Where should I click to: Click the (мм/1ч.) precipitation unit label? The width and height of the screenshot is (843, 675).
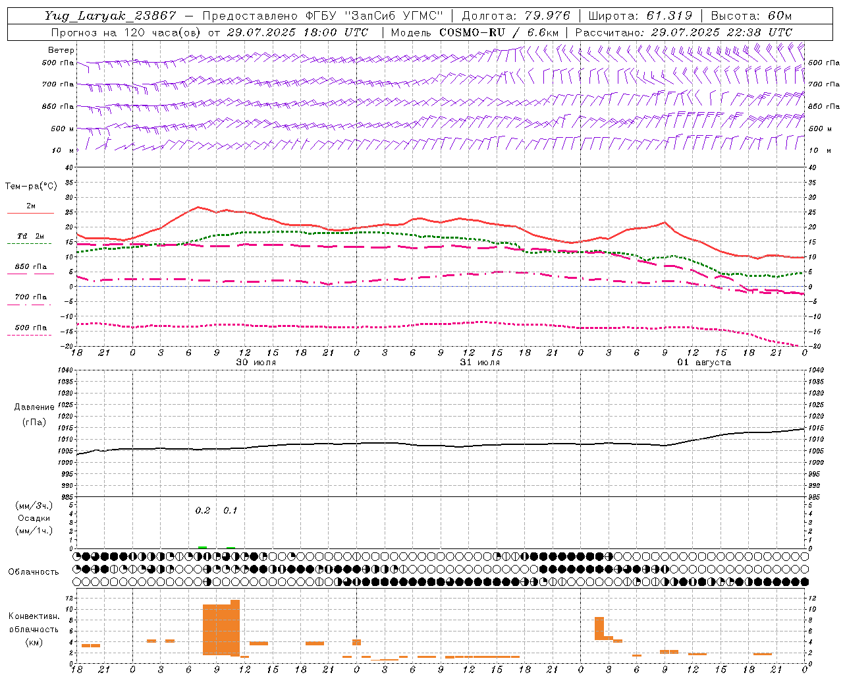click(34, 531)
